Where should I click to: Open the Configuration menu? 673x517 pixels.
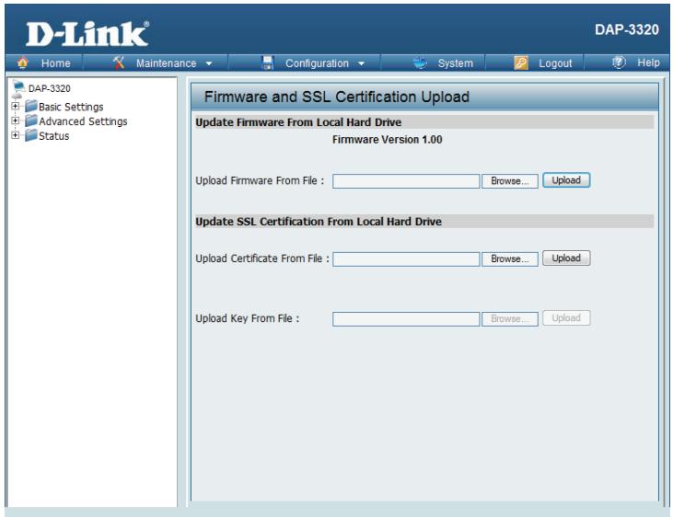point(318,63)
